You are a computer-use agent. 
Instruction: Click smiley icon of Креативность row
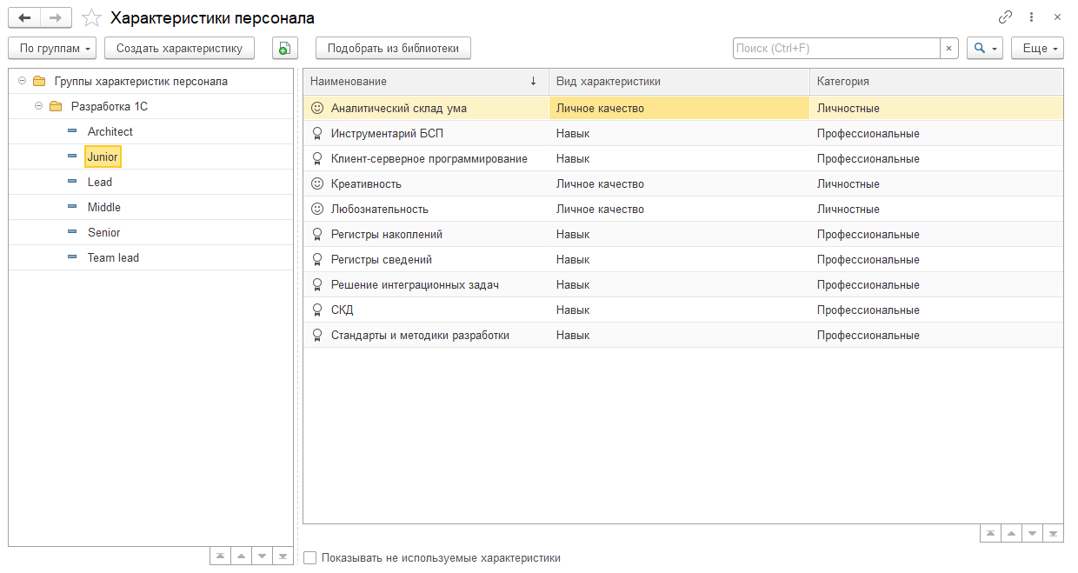tap(317, 184)
